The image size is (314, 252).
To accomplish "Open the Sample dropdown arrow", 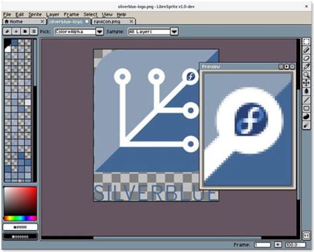I will [x=174, y=32].
